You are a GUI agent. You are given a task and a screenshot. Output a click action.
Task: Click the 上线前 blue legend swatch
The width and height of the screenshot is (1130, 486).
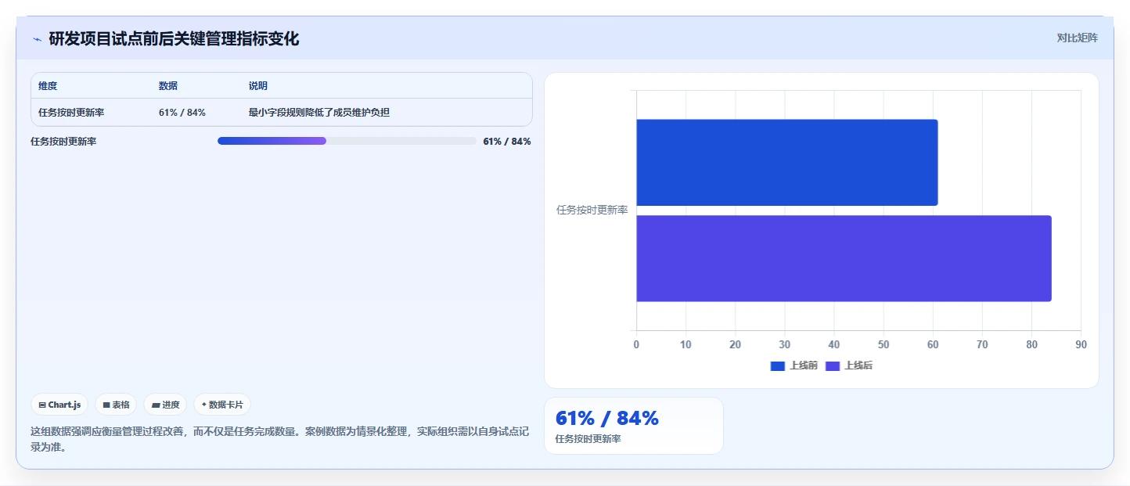tap(778, 365)
